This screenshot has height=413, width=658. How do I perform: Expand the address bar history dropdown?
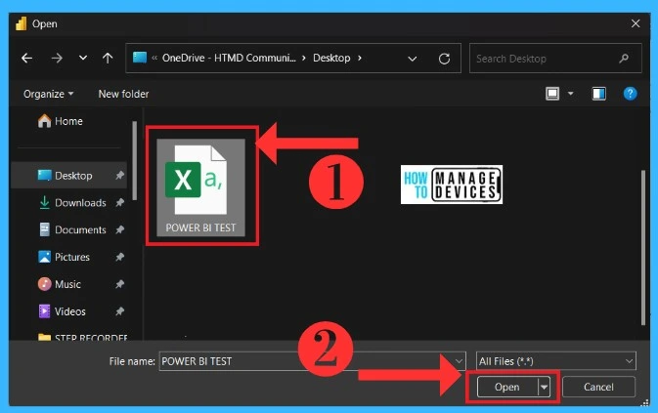413,59
